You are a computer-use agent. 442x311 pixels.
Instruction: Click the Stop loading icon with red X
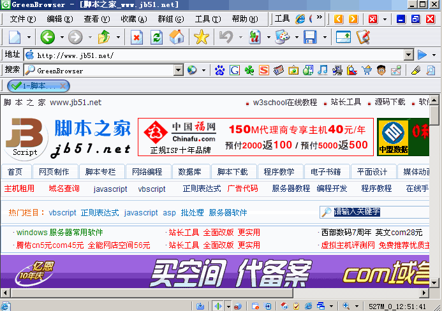tap(136, 37)
